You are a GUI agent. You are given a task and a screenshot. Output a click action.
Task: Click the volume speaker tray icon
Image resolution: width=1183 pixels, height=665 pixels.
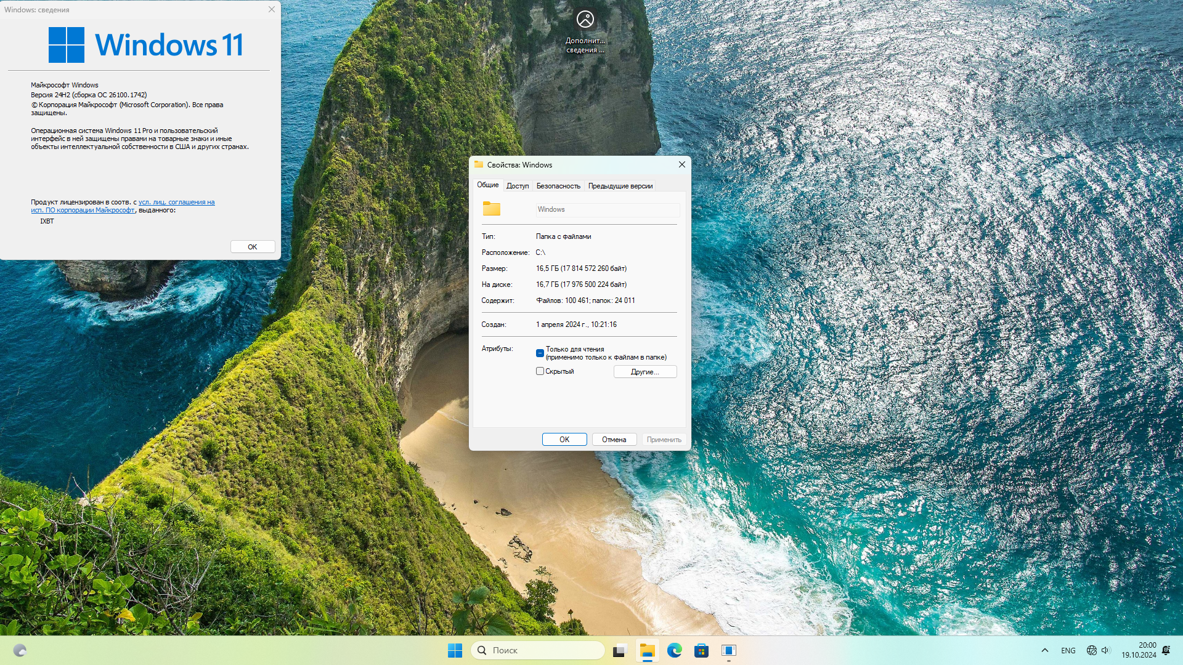coord(1105,650)
